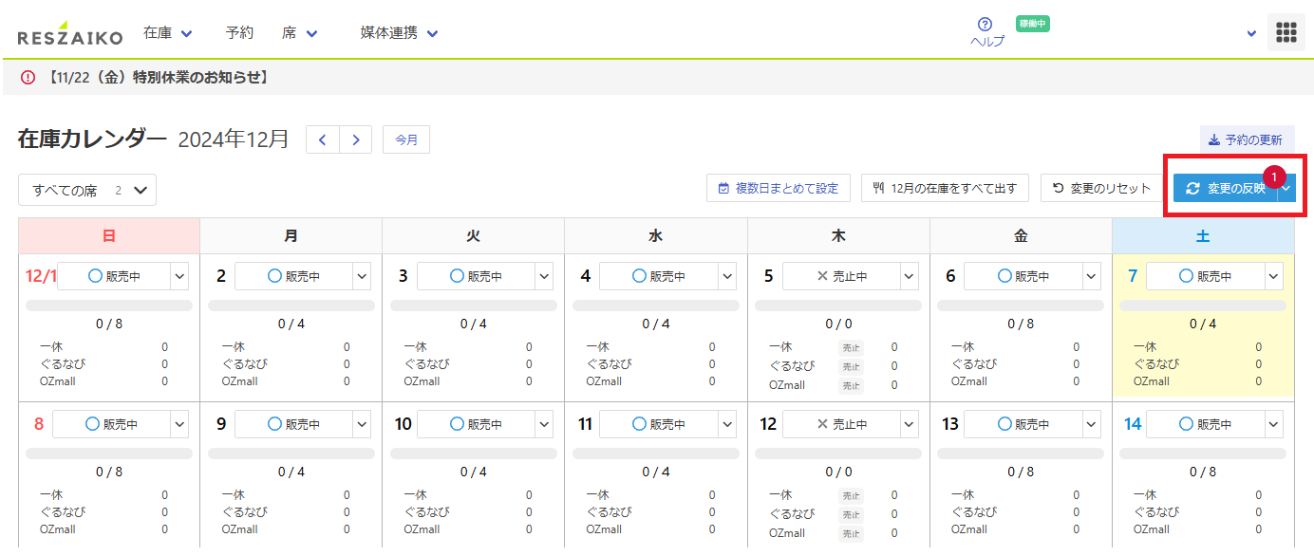The width and height of the screenshot is (1314, 556).
Task: Go to next month arrow
Action: pyautogui.click(x=355, y=139)
